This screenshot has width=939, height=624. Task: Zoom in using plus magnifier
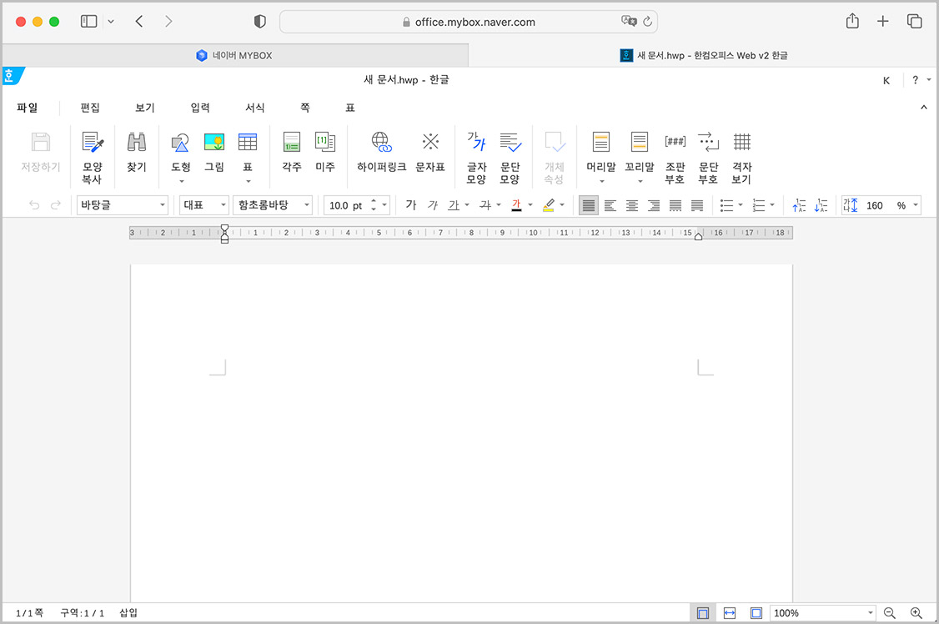pos(916,612)
